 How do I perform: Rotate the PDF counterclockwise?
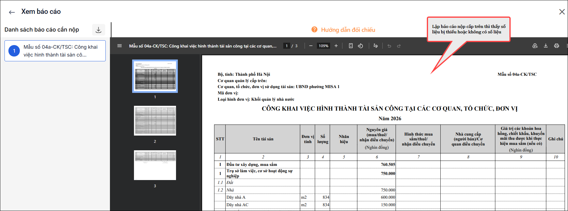360,46
